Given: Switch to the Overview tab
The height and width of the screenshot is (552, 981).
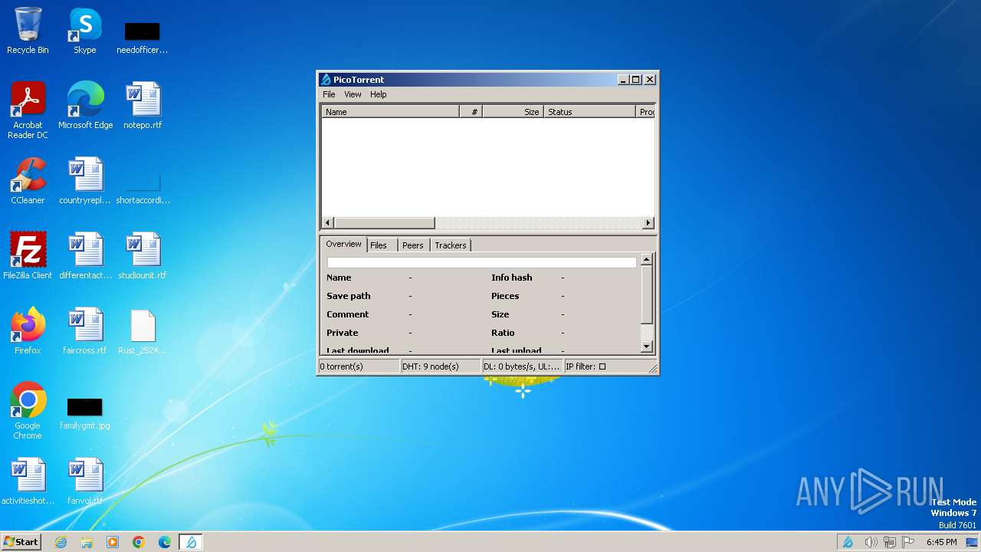Looking at the screenshot, I should [x=343, y=244].
